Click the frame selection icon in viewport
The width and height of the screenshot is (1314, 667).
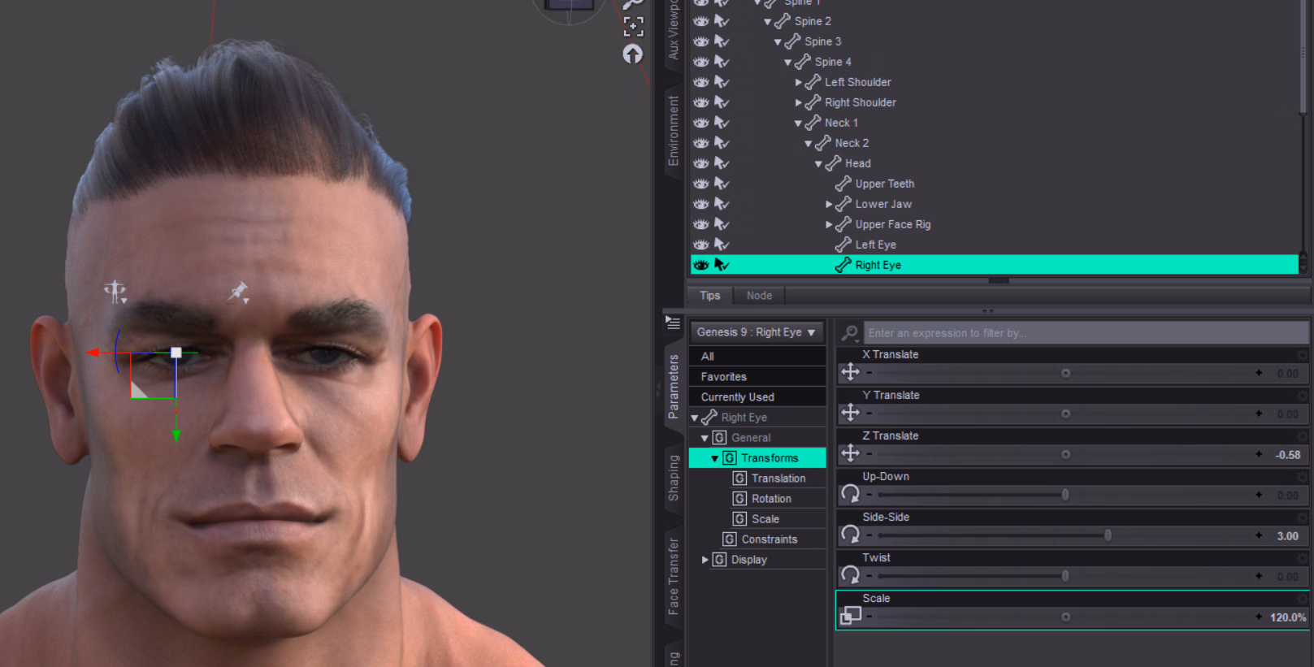pos(633,27)
